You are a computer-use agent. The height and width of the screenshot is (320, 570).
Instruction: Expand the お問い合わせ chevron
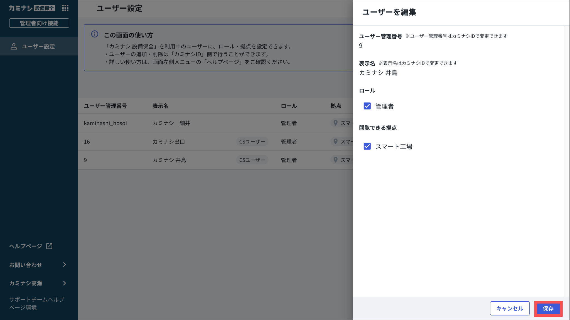(x=65, y=265)
